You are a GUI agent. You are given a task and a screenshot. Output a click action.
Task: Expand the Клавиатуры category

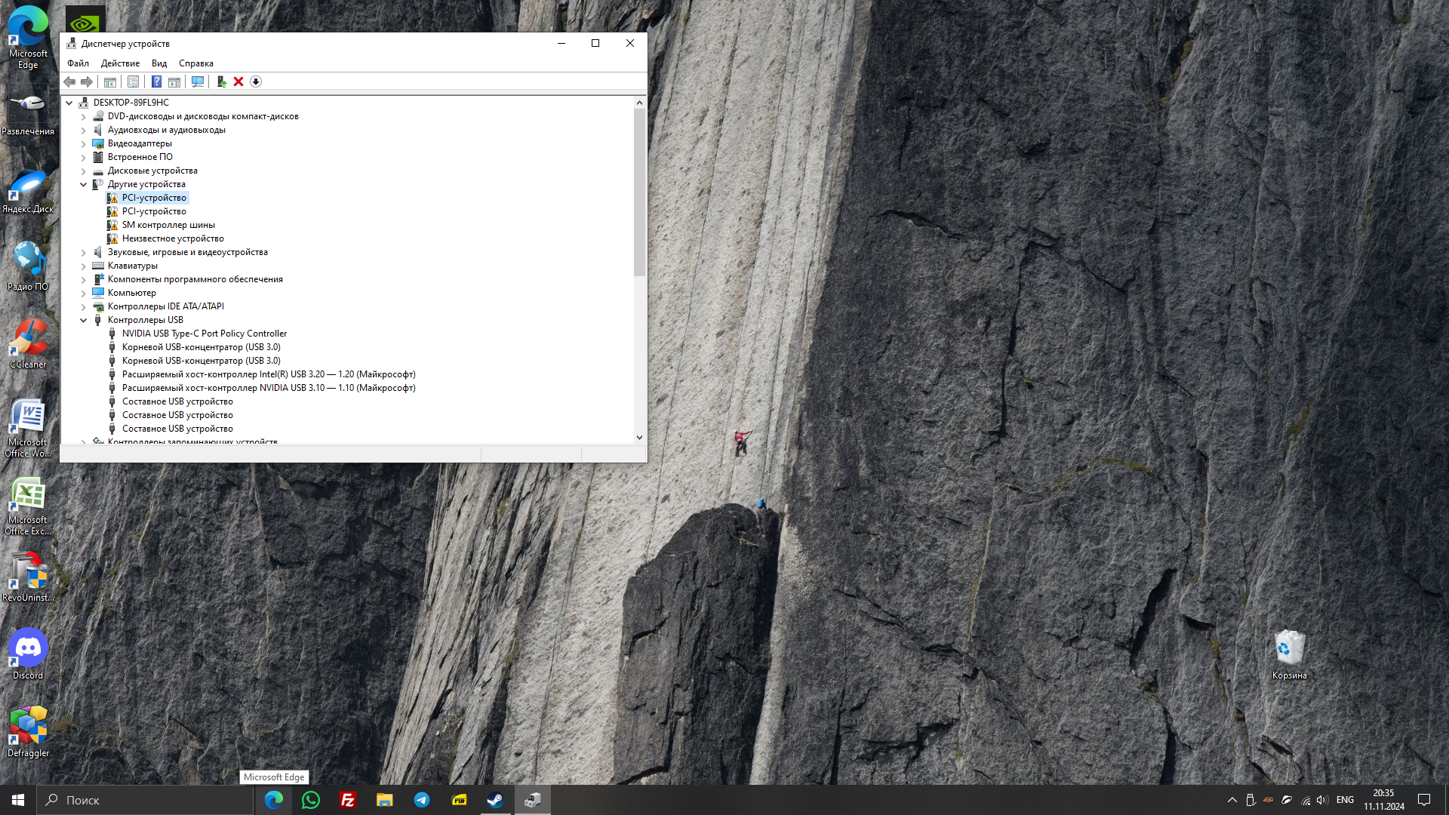tap(84, 266)
